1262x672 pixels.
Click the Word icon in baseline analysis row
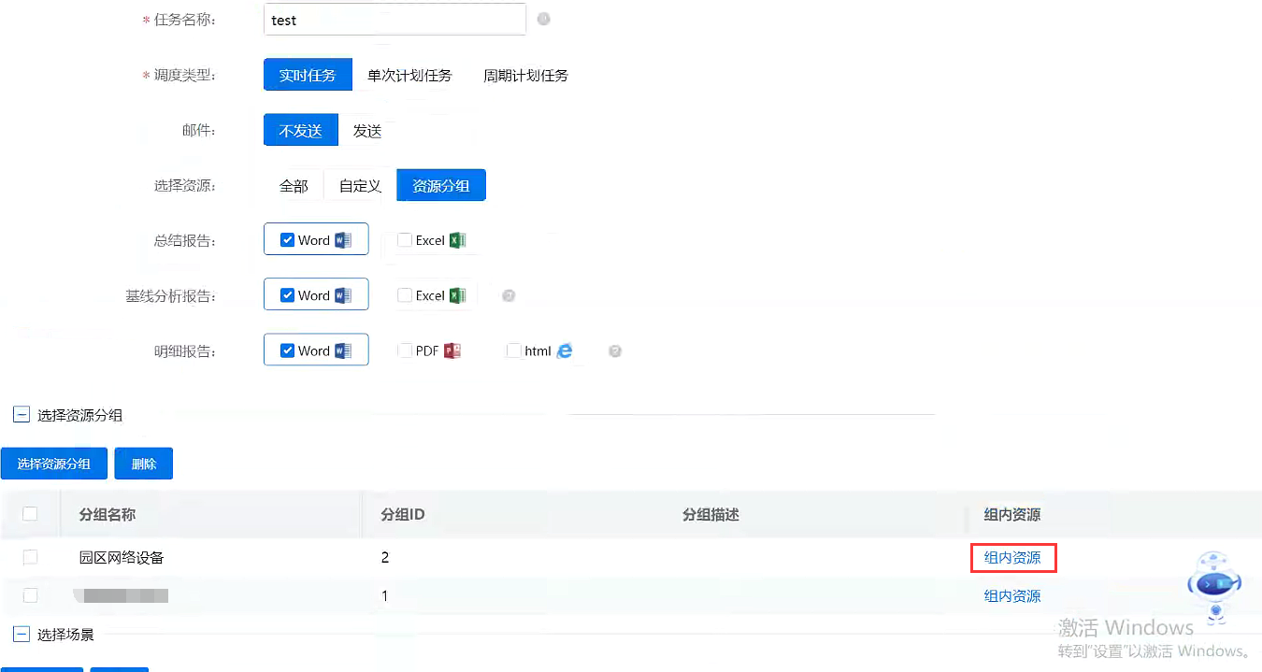pos(343,295)
